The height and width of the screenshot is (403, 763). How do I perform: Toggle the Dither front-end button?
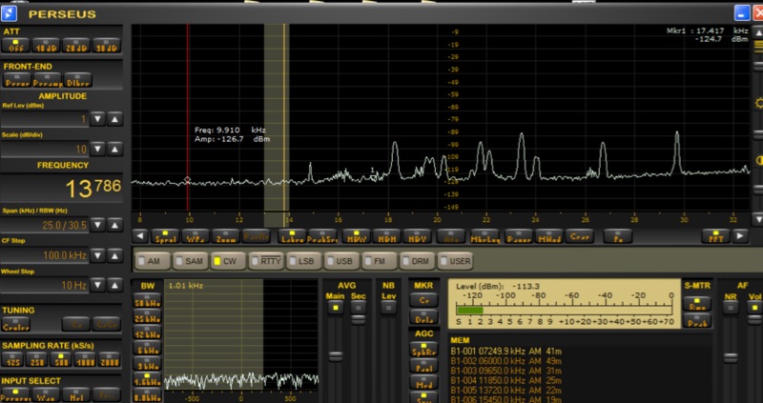click(78, 80)
